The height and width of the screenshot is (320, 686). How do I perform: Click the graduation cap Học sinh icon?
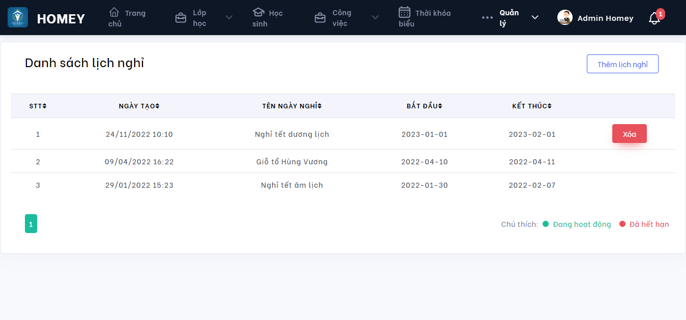258,12
